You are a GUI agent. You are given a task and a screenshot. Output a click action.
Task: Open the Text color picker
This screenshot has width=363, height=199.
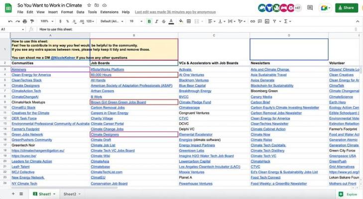coord(171,21)
